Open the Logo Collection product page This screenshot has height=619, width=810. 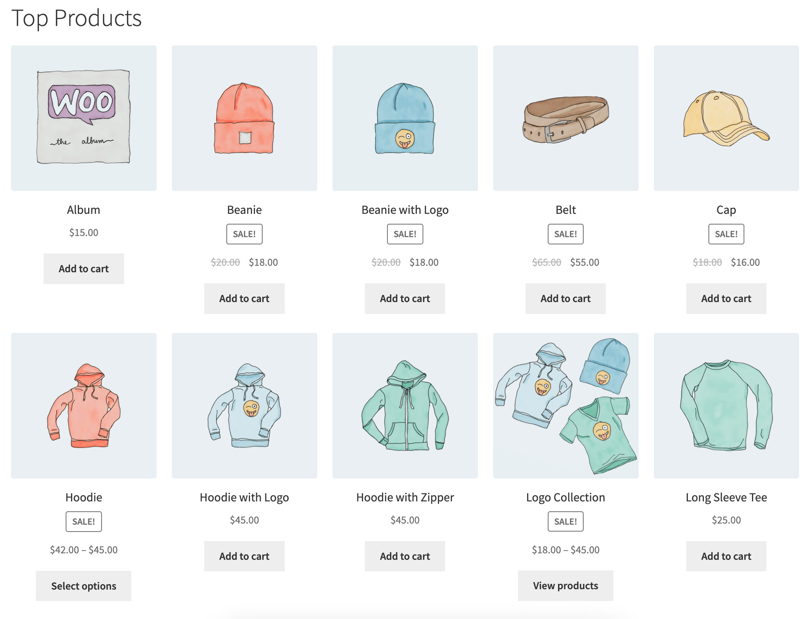(565, 497)
